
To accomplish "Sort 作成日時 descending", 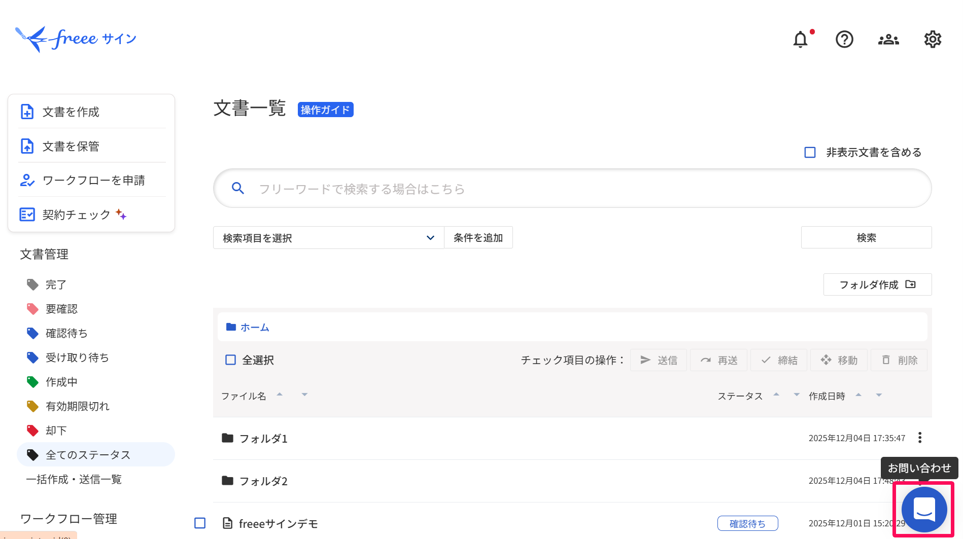I will (x=879, y=394).
